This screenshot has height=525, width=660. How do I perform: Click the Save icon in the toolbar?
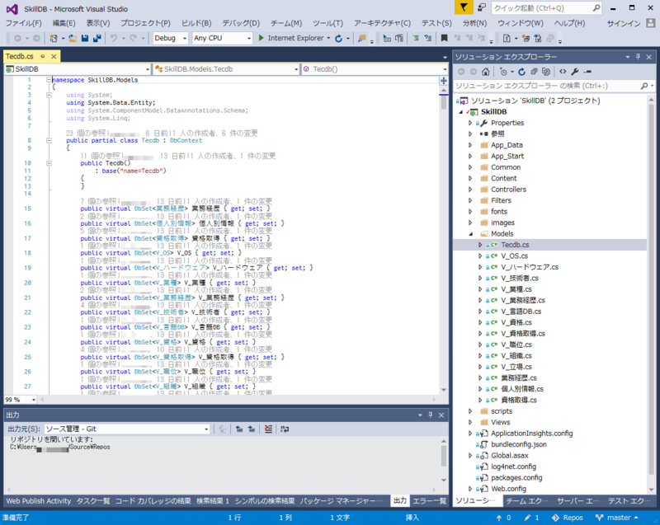tap(85, 38)
